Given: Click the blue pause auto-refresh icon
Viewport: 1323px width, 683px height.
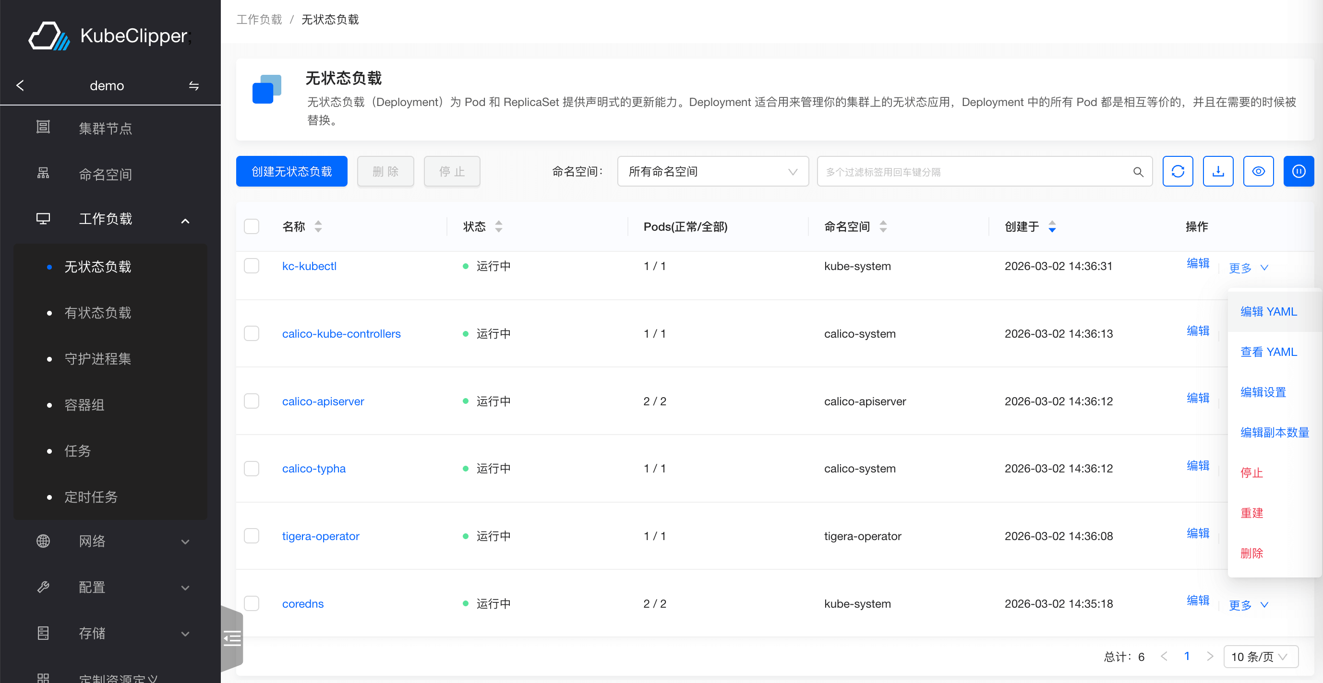Looking at the screenshot, I should (x=1298, y=171).
